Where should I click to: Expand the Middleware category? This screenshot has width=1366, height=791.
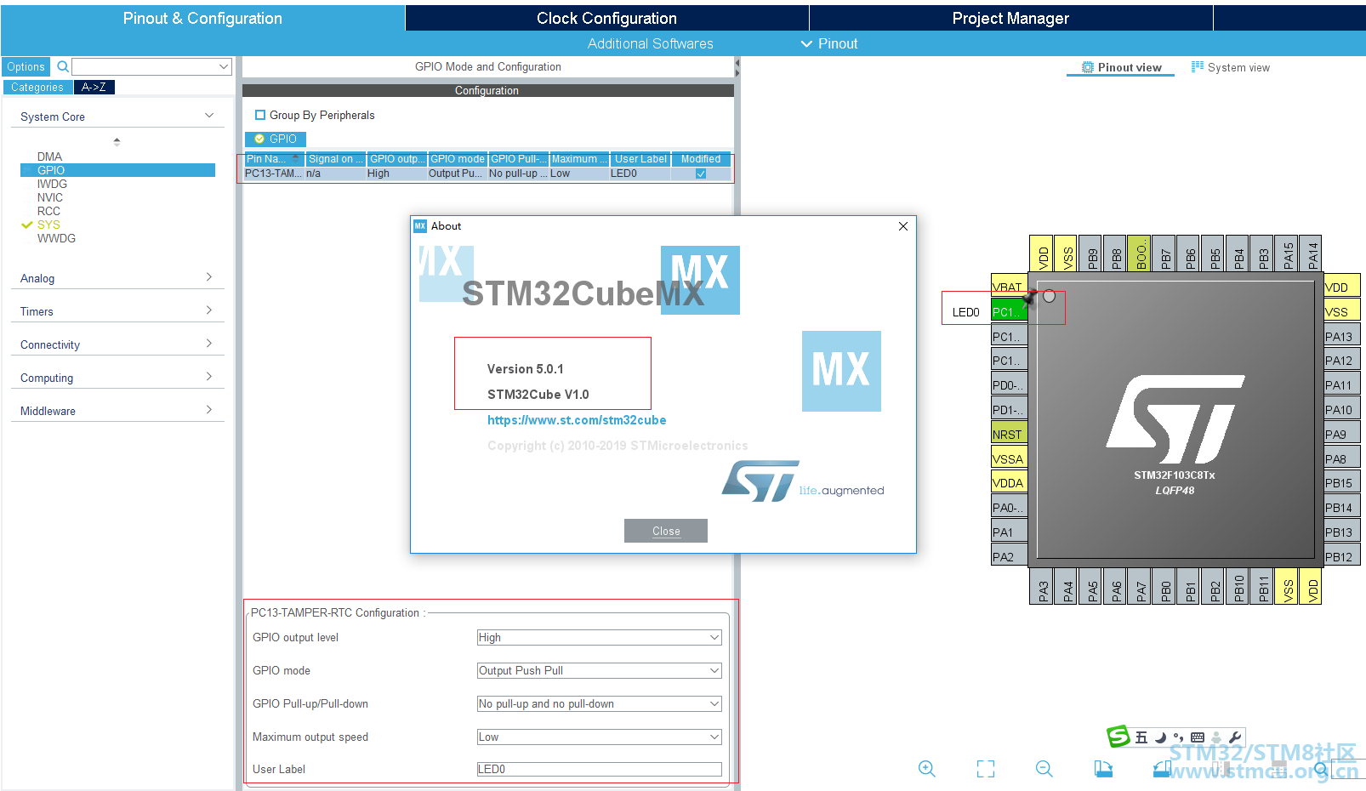(209, 410)
